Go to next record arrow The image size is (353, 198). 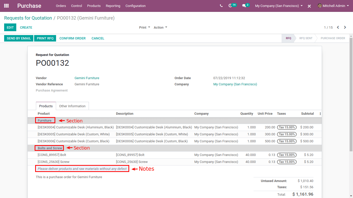coord(345,27)
